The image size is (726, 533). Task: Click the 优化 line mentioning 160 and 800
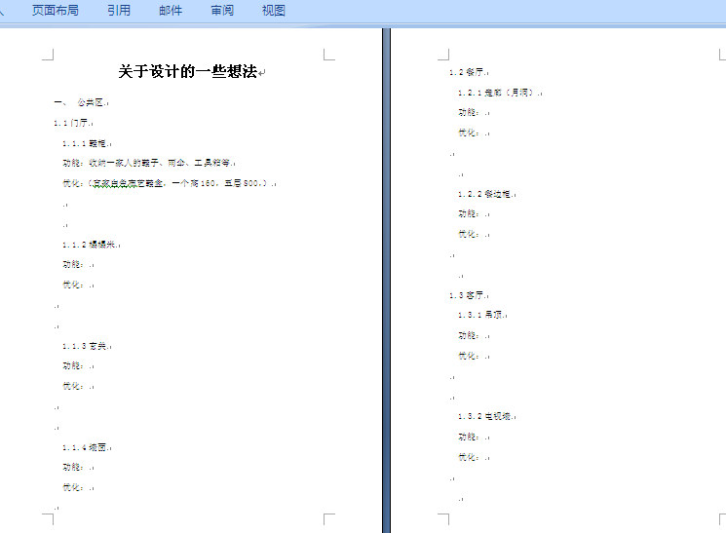(166, 183)
